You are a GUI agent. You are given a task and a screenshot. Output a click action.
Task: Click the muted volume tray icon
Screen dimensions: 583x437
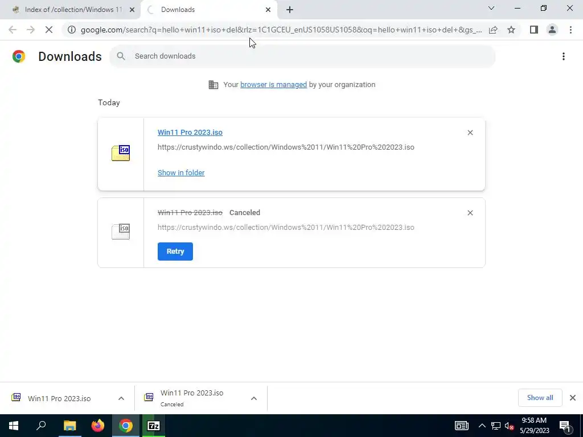pos(509,426)
